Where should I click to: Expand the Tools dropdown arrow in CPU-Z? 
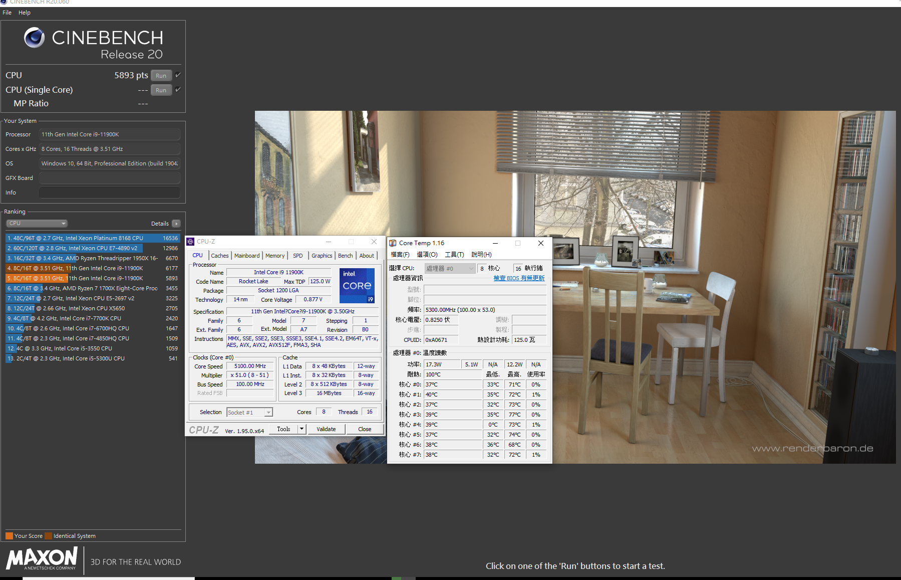(302, 429)
